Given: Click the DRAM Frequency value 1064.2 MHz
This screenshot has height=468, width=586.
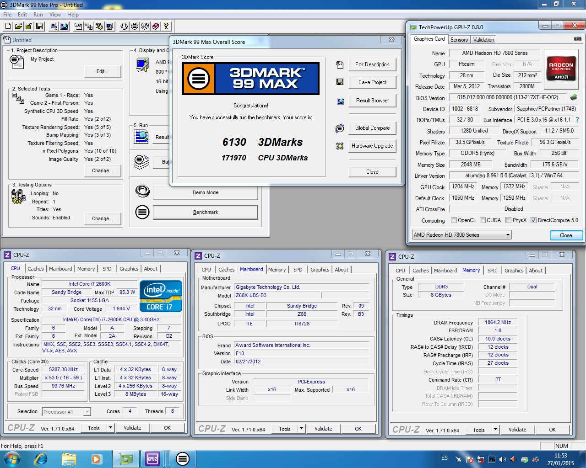Looking at the screenshot, I should [498, 322].
